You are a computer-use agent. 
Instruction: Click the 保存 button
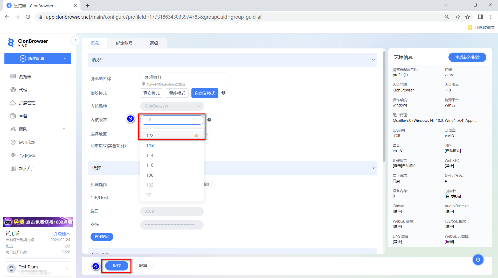point(116,266)
